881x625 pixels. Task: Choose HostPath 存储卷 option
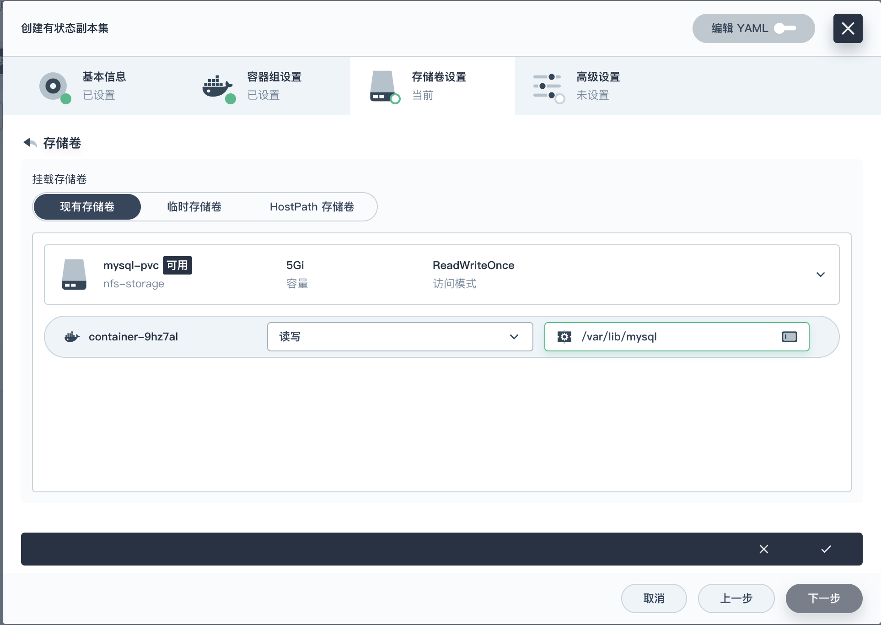tap(312, 207)
